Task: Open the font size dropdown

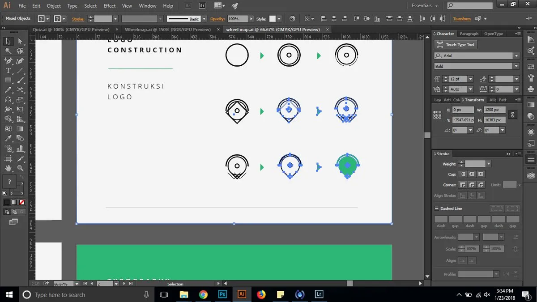Action: [470, 79]
